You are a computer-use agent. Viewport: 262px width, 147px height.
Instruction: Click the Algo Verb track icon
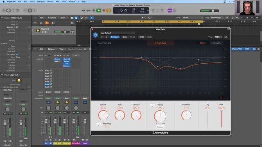tap(38, 31)
